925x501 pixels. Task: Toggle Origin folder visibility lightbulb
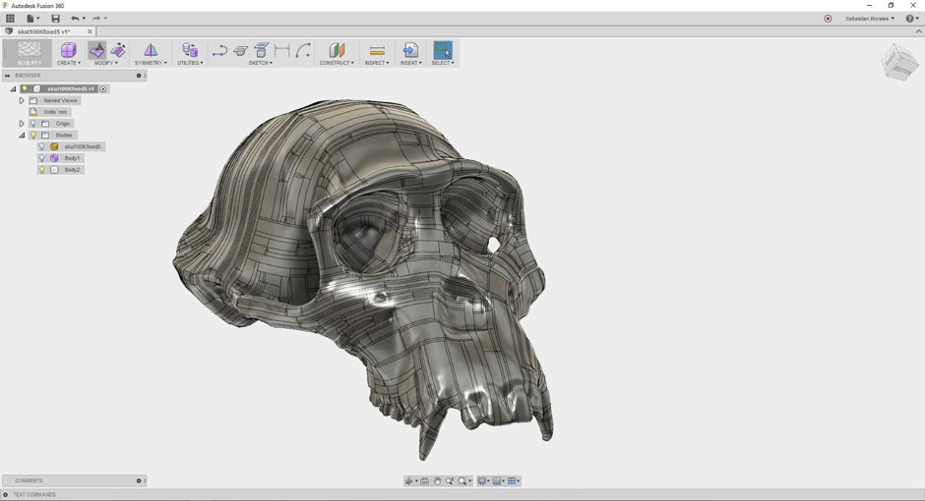32,124
